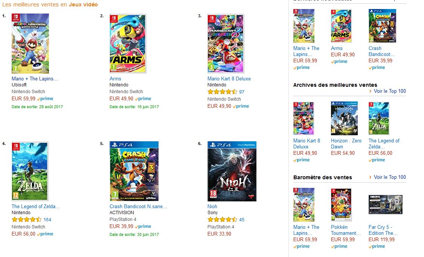
Task: Click the Nioh title link
Action: tap(212, 206)
